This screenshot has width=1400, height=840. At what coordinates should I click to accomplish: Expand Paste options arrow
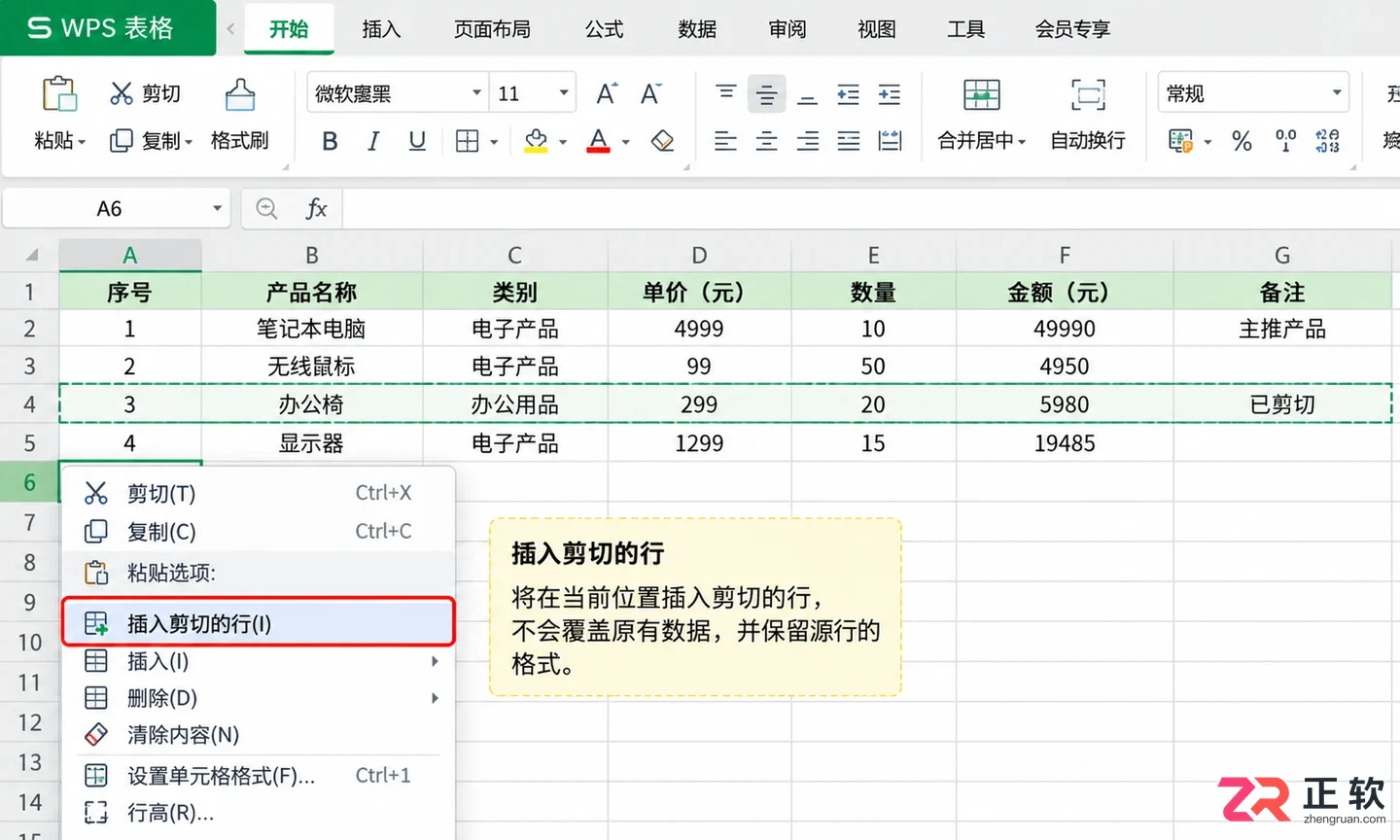coord(82,143)
